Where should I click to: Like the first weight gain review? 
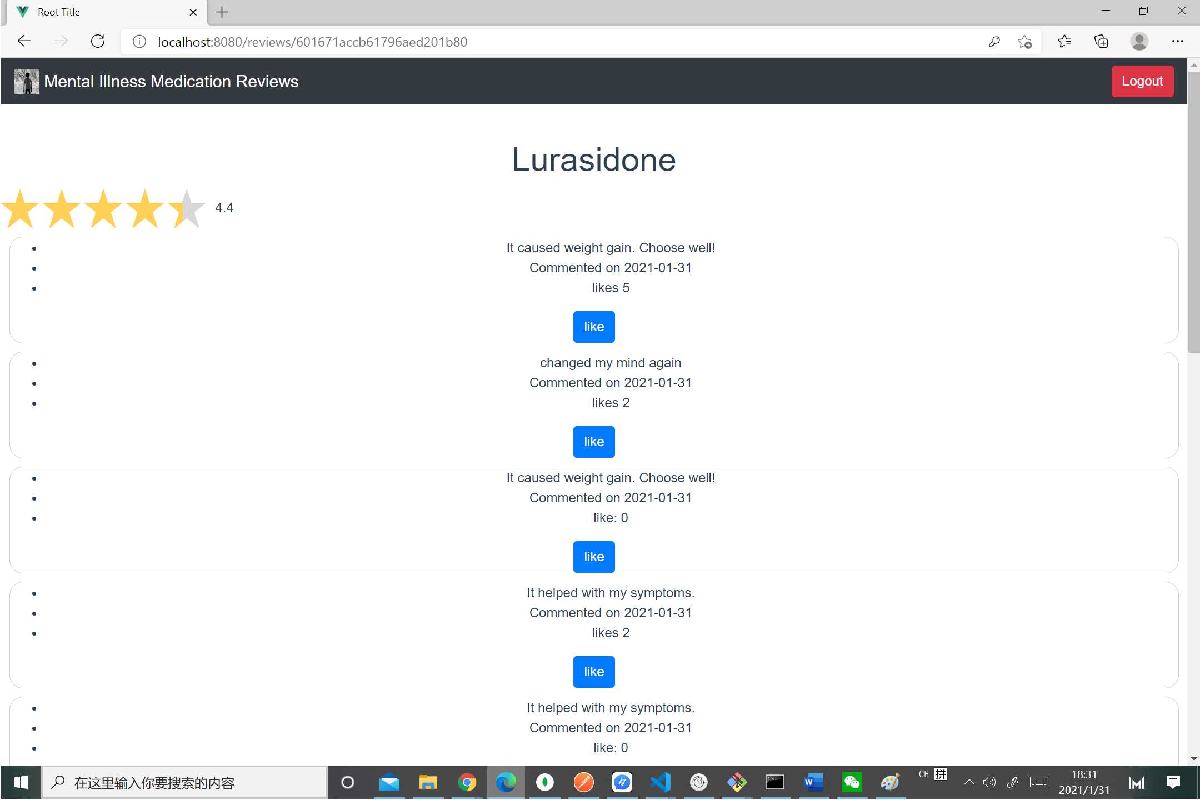(x=594, y=327)
